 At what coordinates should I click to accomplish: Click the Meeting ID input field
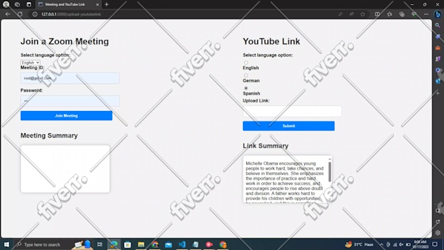pos(70,78)
